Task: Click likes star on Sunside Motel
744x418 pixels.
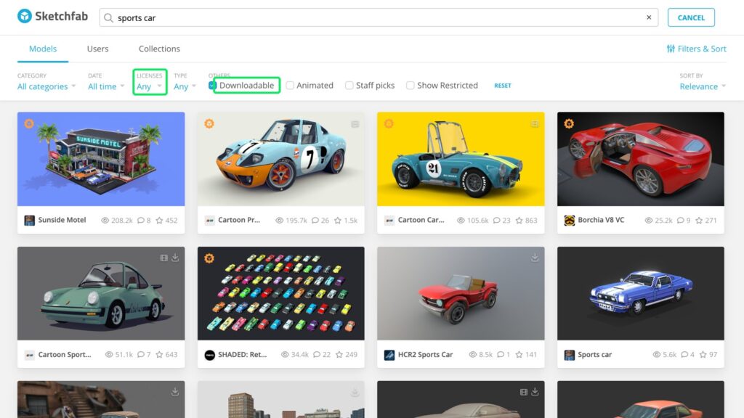Action: (159, 221)
